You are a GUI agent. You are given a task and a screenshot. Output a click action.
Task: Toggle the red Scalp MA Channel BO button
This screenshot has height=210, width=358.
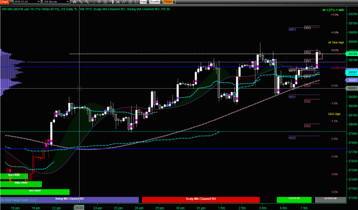coord(200,200)
